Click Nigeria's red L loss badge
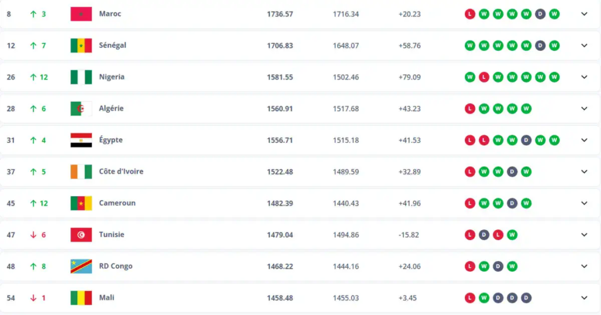Screen dimensions: 601x315 (484, 77)
